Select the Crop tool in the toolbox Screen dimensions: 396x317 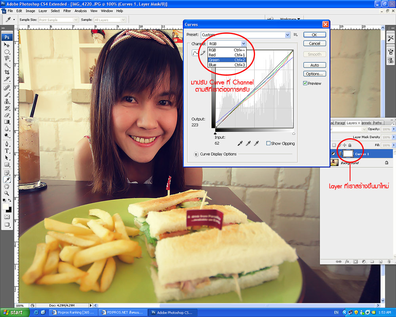[7, 72]
